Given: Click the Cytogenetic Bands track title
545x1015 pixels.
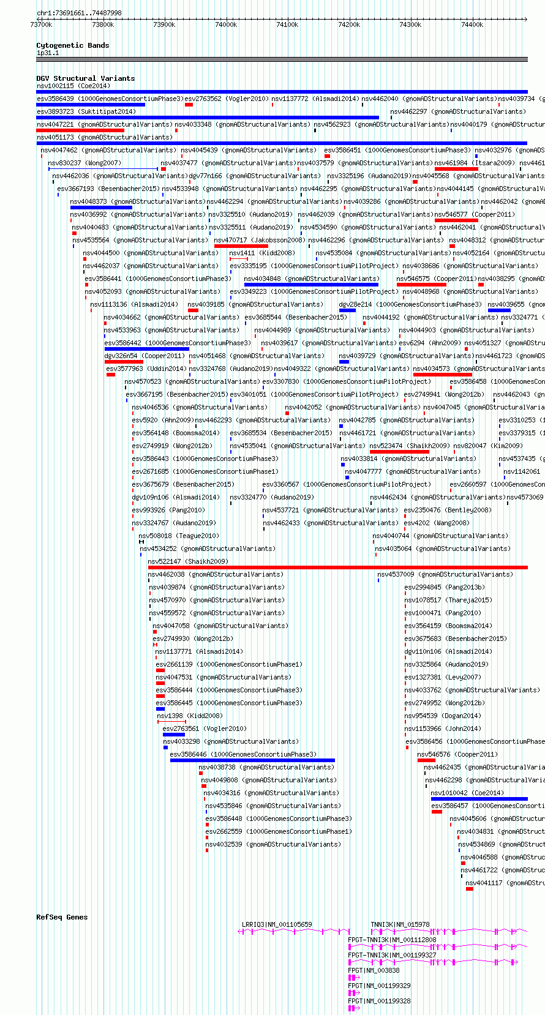Looking at the screenshot, I should 72,45.
